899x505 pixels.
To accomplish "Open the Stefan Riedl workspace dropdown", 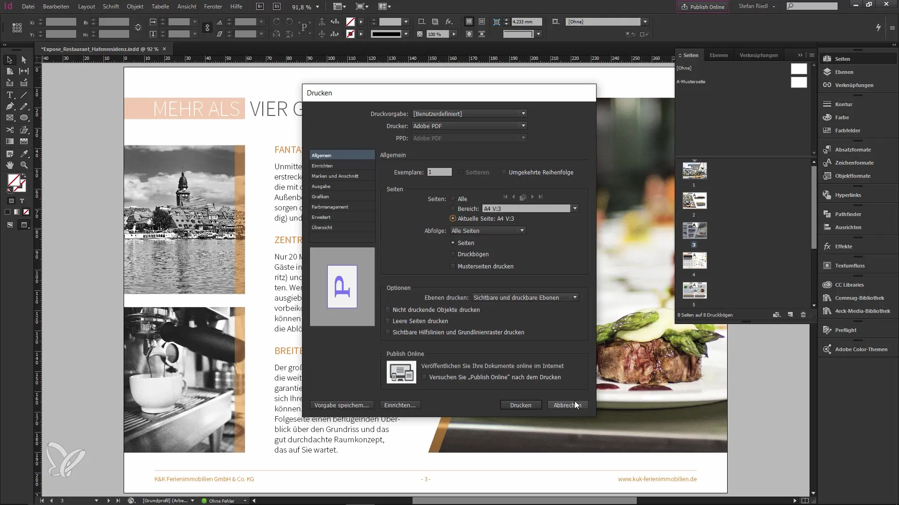I will pos(757,7).
